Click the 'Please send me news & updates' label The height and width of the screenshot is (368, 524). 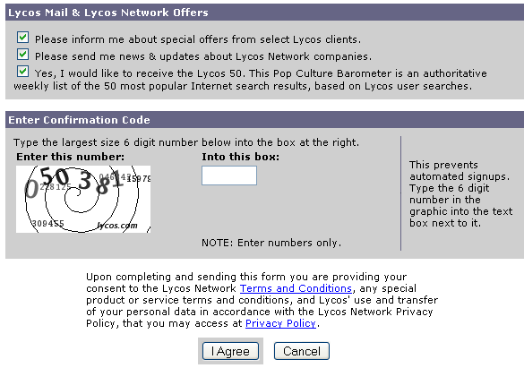(203, 56)
